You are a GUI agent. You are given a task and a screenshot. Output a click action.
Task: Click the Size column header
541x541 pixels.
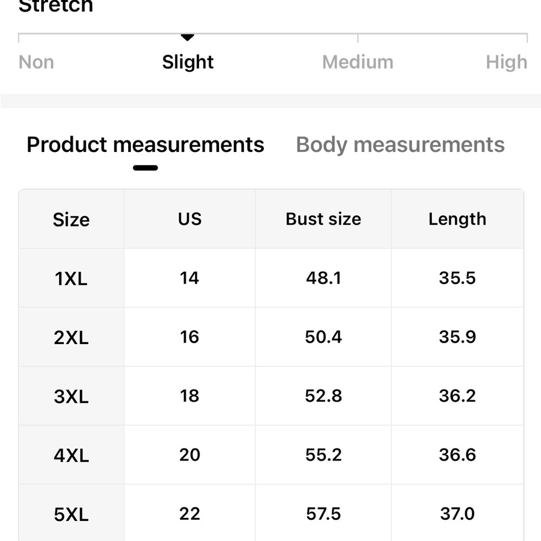coord(71,219)
